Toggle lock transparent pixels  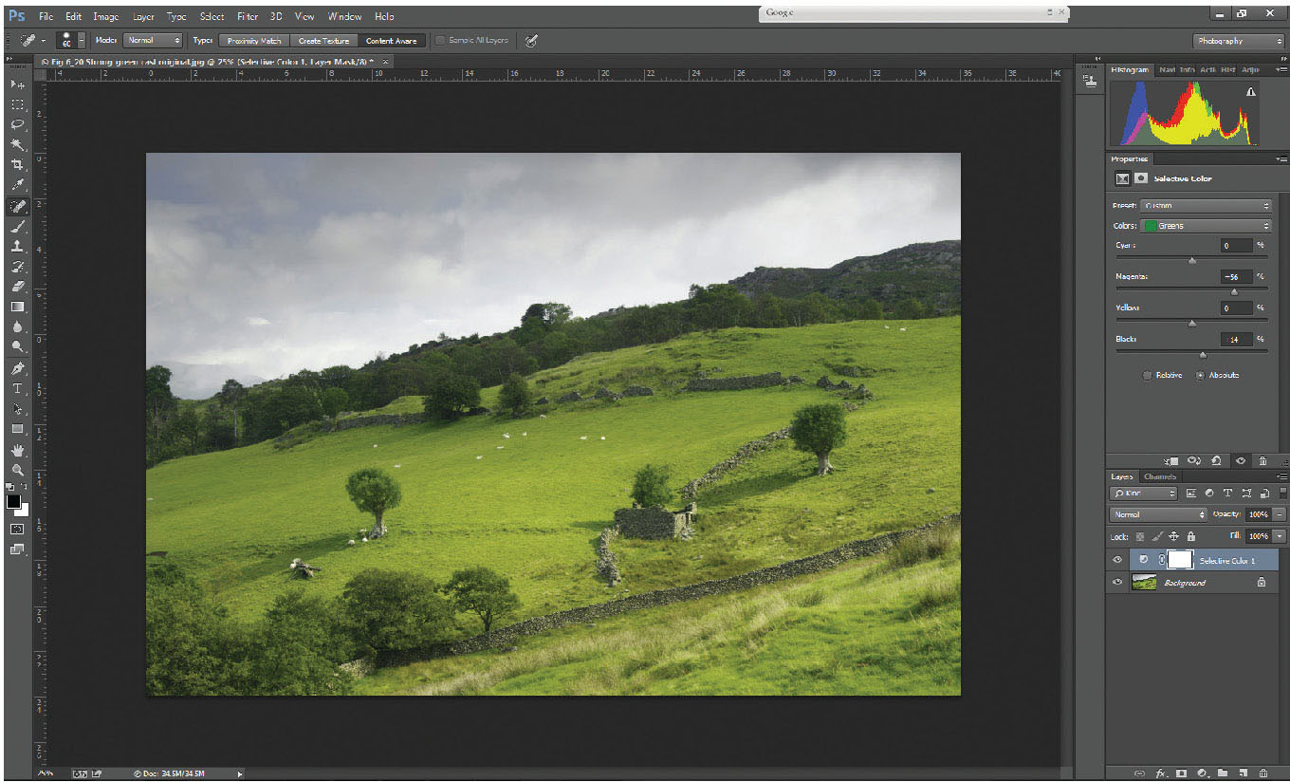[1140, 536]
